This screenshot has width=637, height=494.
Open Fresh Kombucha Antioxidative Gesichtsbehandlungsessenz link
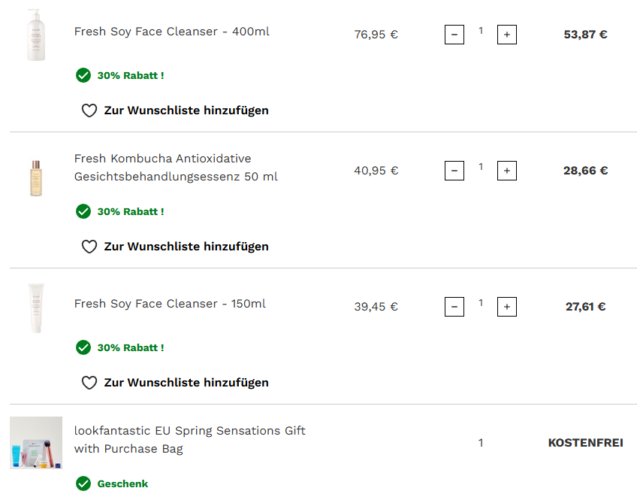click(x=176, y=168)
